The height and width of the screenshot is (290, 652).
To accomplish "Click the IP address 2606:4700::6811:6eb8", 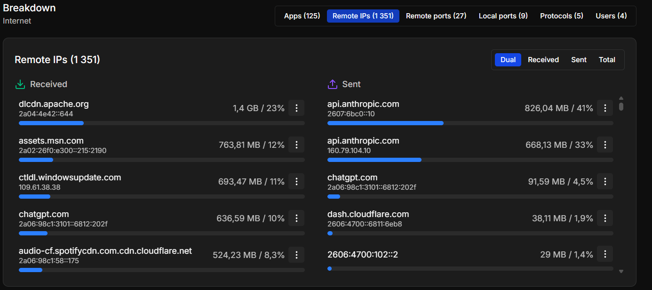I will tap(365, 224).
